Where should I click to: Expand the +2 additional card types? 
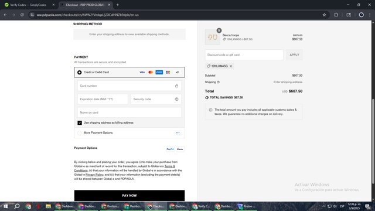[177, 72]
